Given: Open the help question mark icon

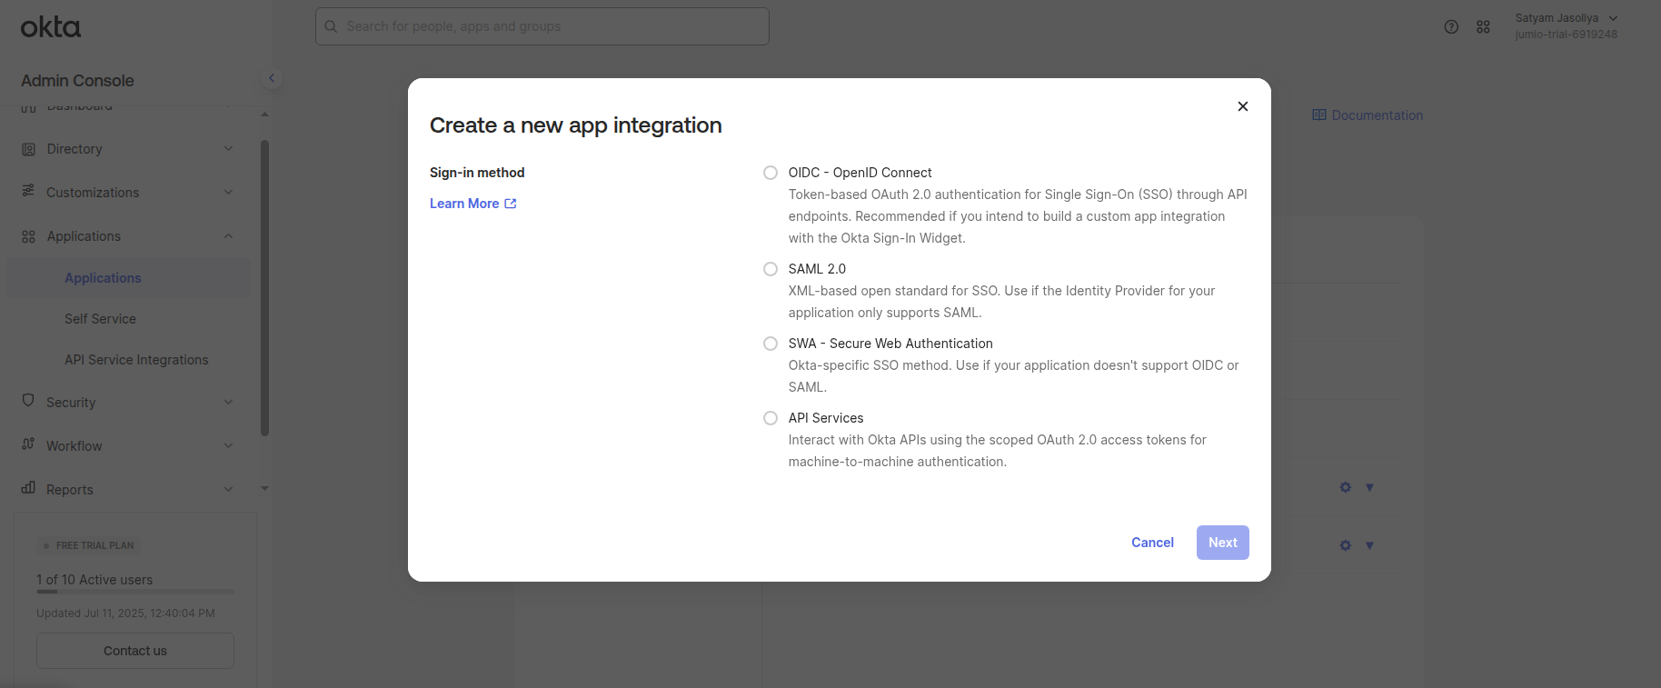Looking at the screenshot, I should (x=1451, y=27).
